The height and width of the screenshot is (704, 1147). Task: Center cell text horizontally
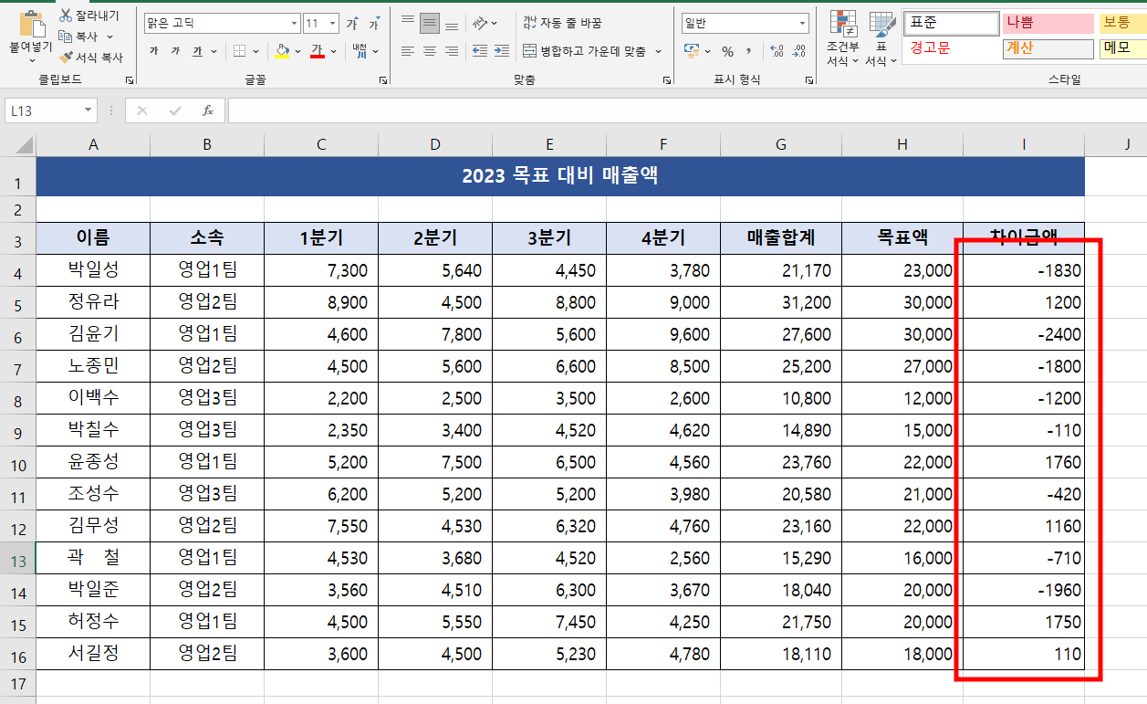pyautogui.click(x=430, y=51)
